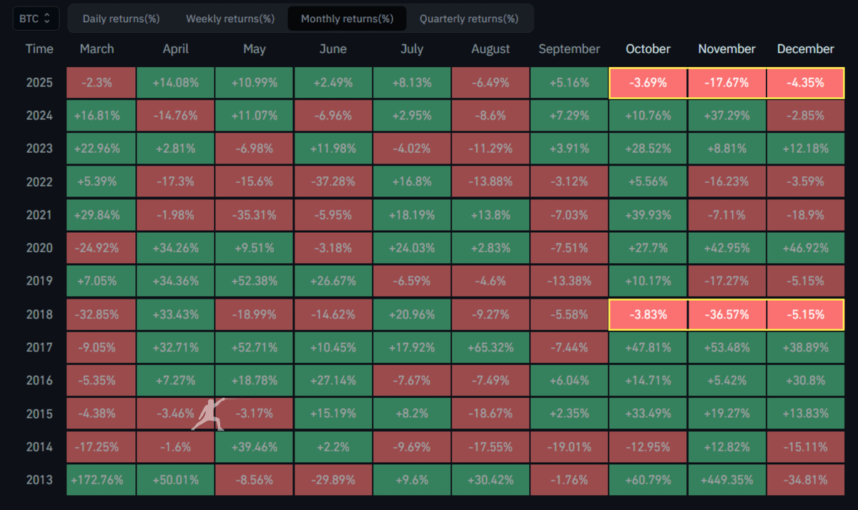Select the 2021 row label
The height and width of the screenshot is (510, 858).
pyautogui.click(x=39, y=214)
